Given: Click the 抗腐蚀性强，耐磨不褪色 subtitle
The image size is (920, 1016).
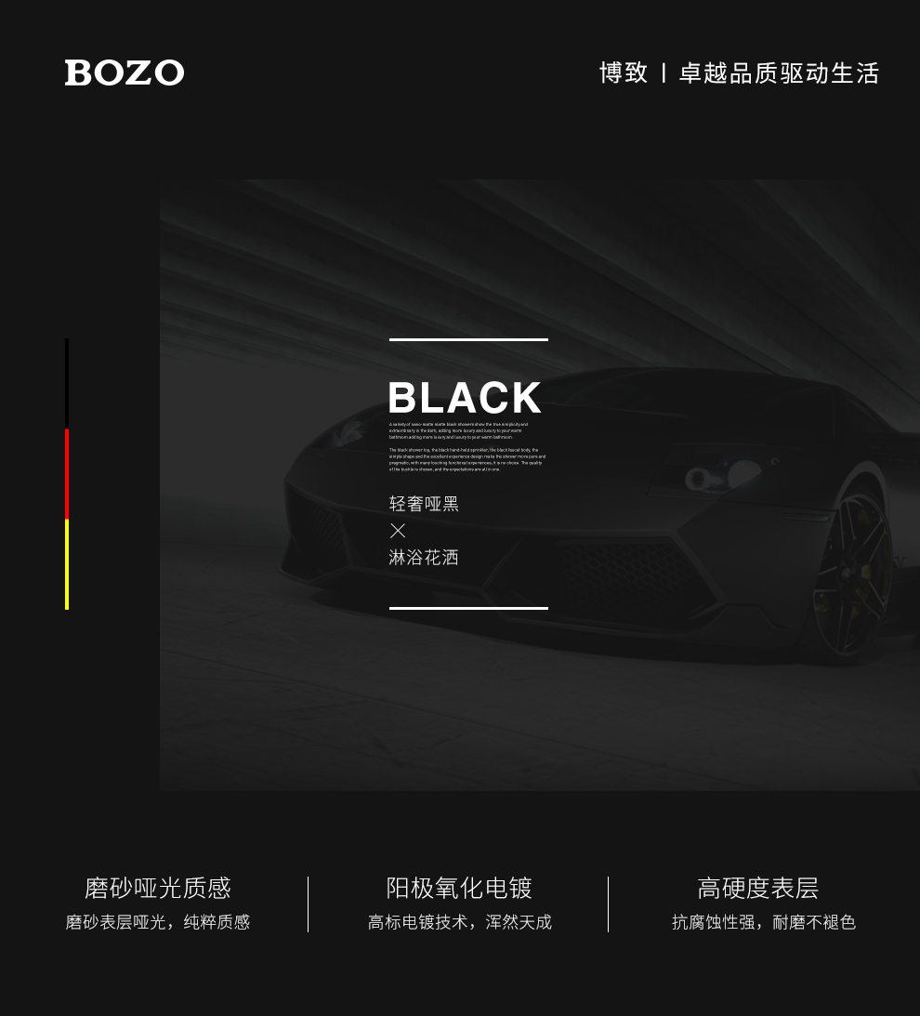Looking at the screenshot, I should click(764, 922).
